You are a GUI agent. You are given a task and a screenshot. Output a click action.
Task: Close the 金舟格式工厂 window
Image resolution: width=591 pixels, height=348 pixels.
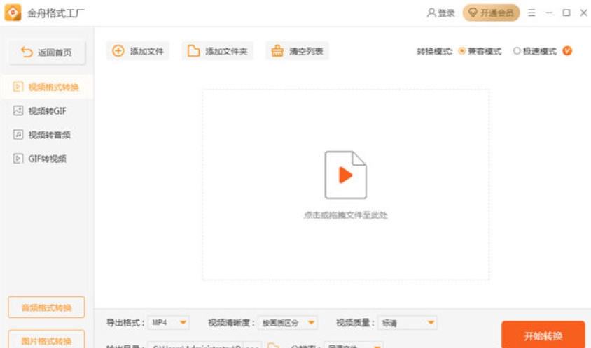pyautogui.click(x=583, y=13)
